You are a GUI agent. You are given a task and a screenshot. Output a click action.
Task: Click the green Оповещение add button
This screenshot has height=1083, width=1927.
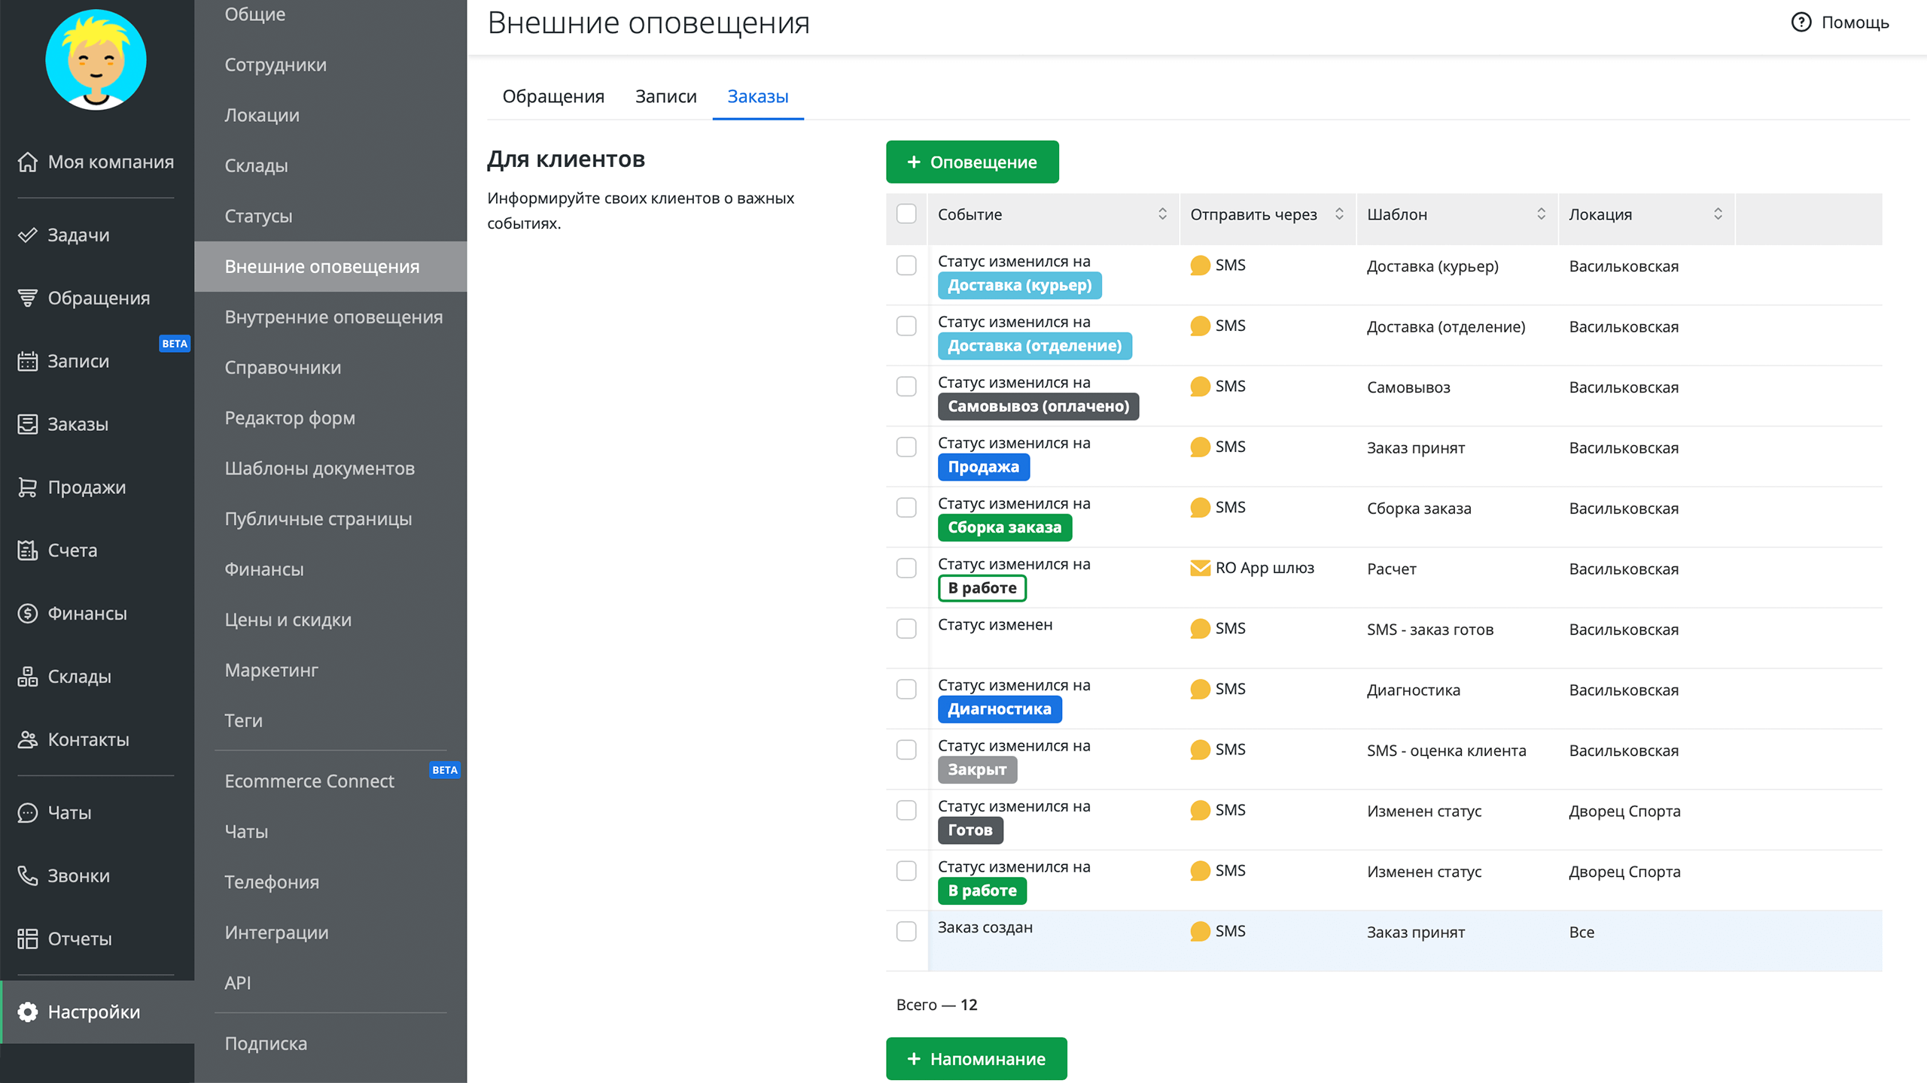972,162
